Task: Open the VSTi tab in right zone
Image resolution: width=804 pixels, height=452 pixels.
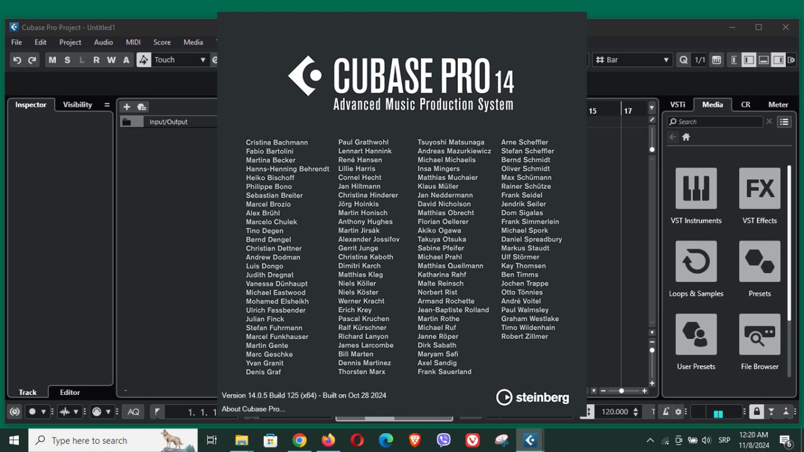Action: coord(678,105)
